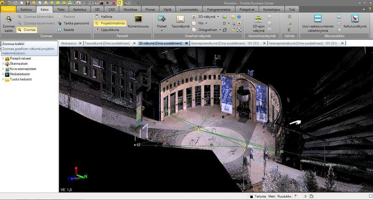Switch to the Aloitussivu document tab
This screenshot has width=373, height=200.
click(x=69, y=43)
